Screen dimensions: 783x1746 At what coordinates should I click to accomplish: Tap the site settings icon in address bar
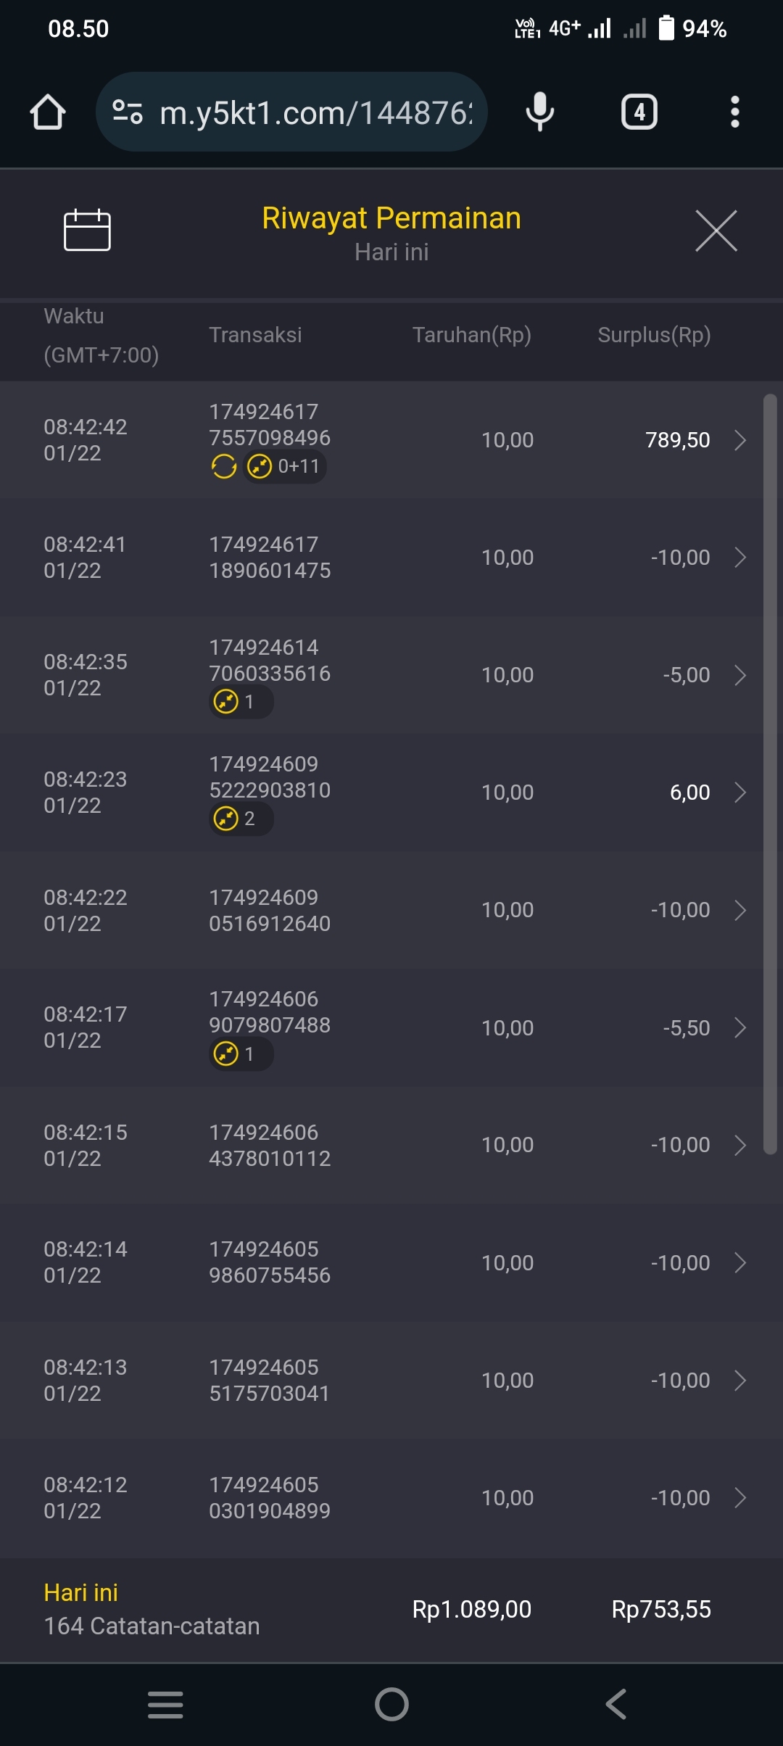pos(128,112)
